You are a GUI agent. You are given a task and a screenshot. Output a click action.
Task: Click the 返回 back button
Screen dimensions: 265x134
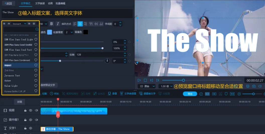[8, 3]
